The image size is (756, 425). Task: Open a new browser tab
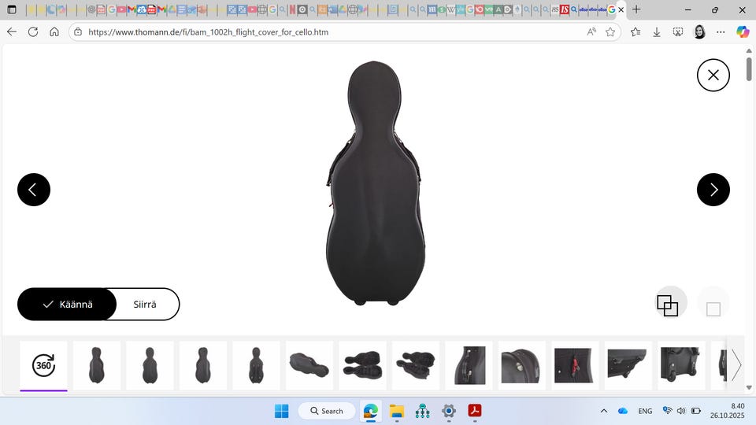pos(636,9)
